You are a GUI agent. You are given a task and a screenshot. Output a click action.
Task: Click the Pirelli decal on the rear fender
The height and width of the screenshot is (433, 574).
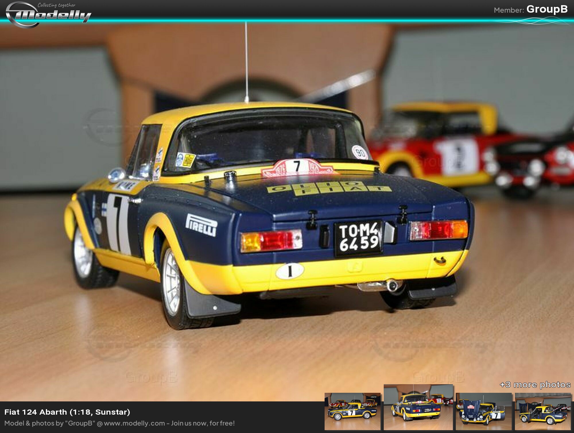(201, 225)
